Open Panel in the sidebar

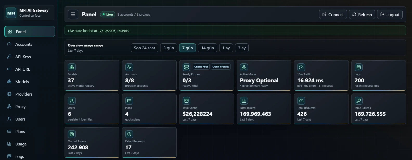(30, 32)
